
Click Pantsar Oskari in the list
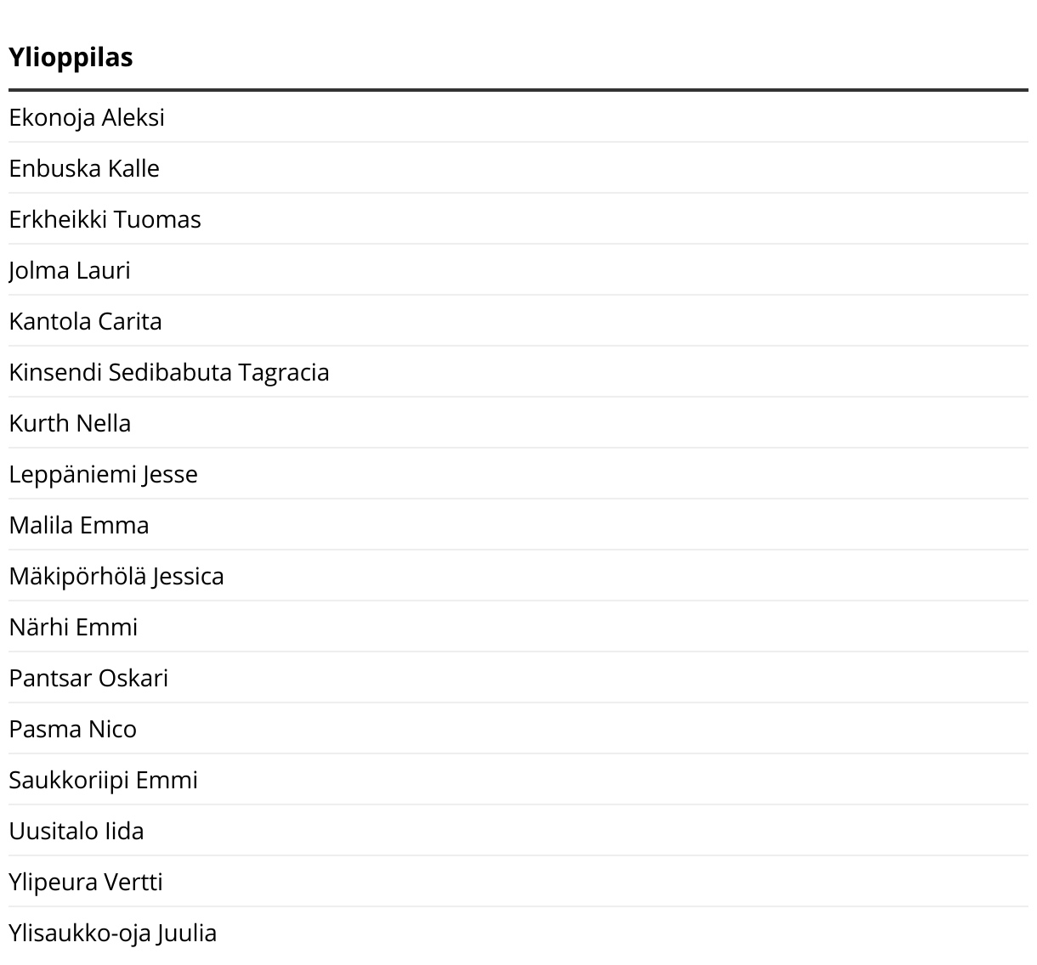tap(88, 678)
